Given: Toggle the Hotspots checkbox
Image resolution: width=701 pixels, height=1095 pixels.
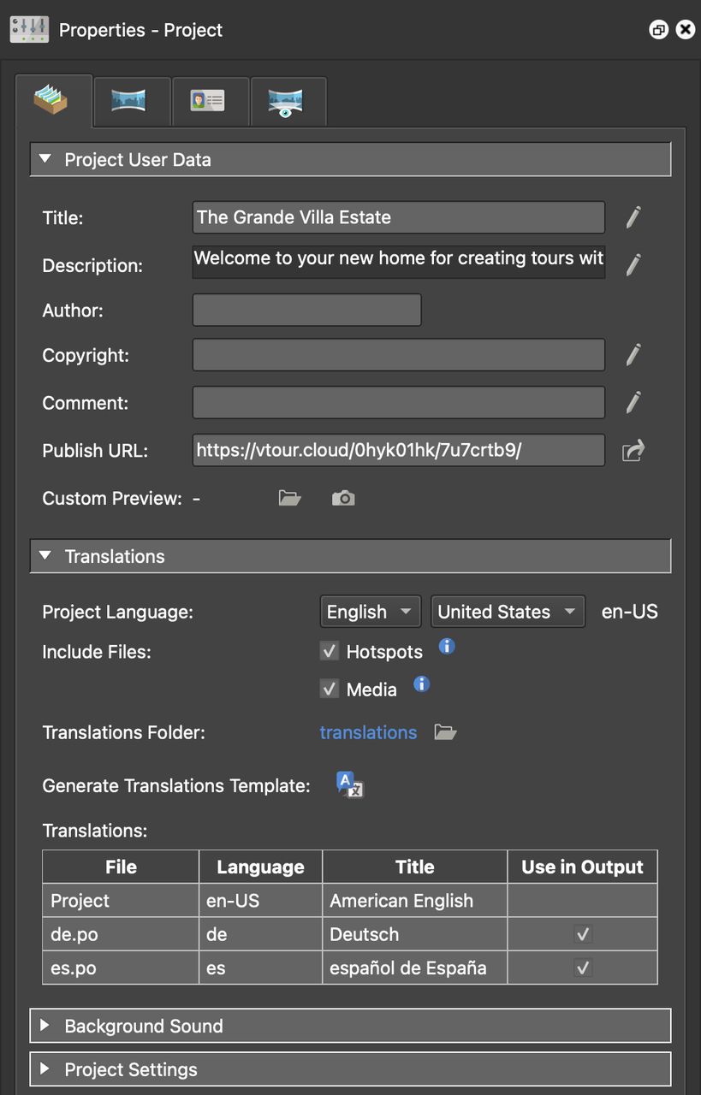Looking at the screenshot, I should (330, 651).
